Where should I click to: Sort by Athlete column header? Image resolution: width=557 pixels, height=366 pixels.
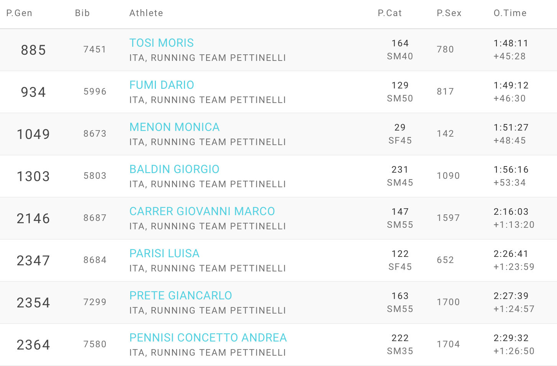tap(146, 13)
